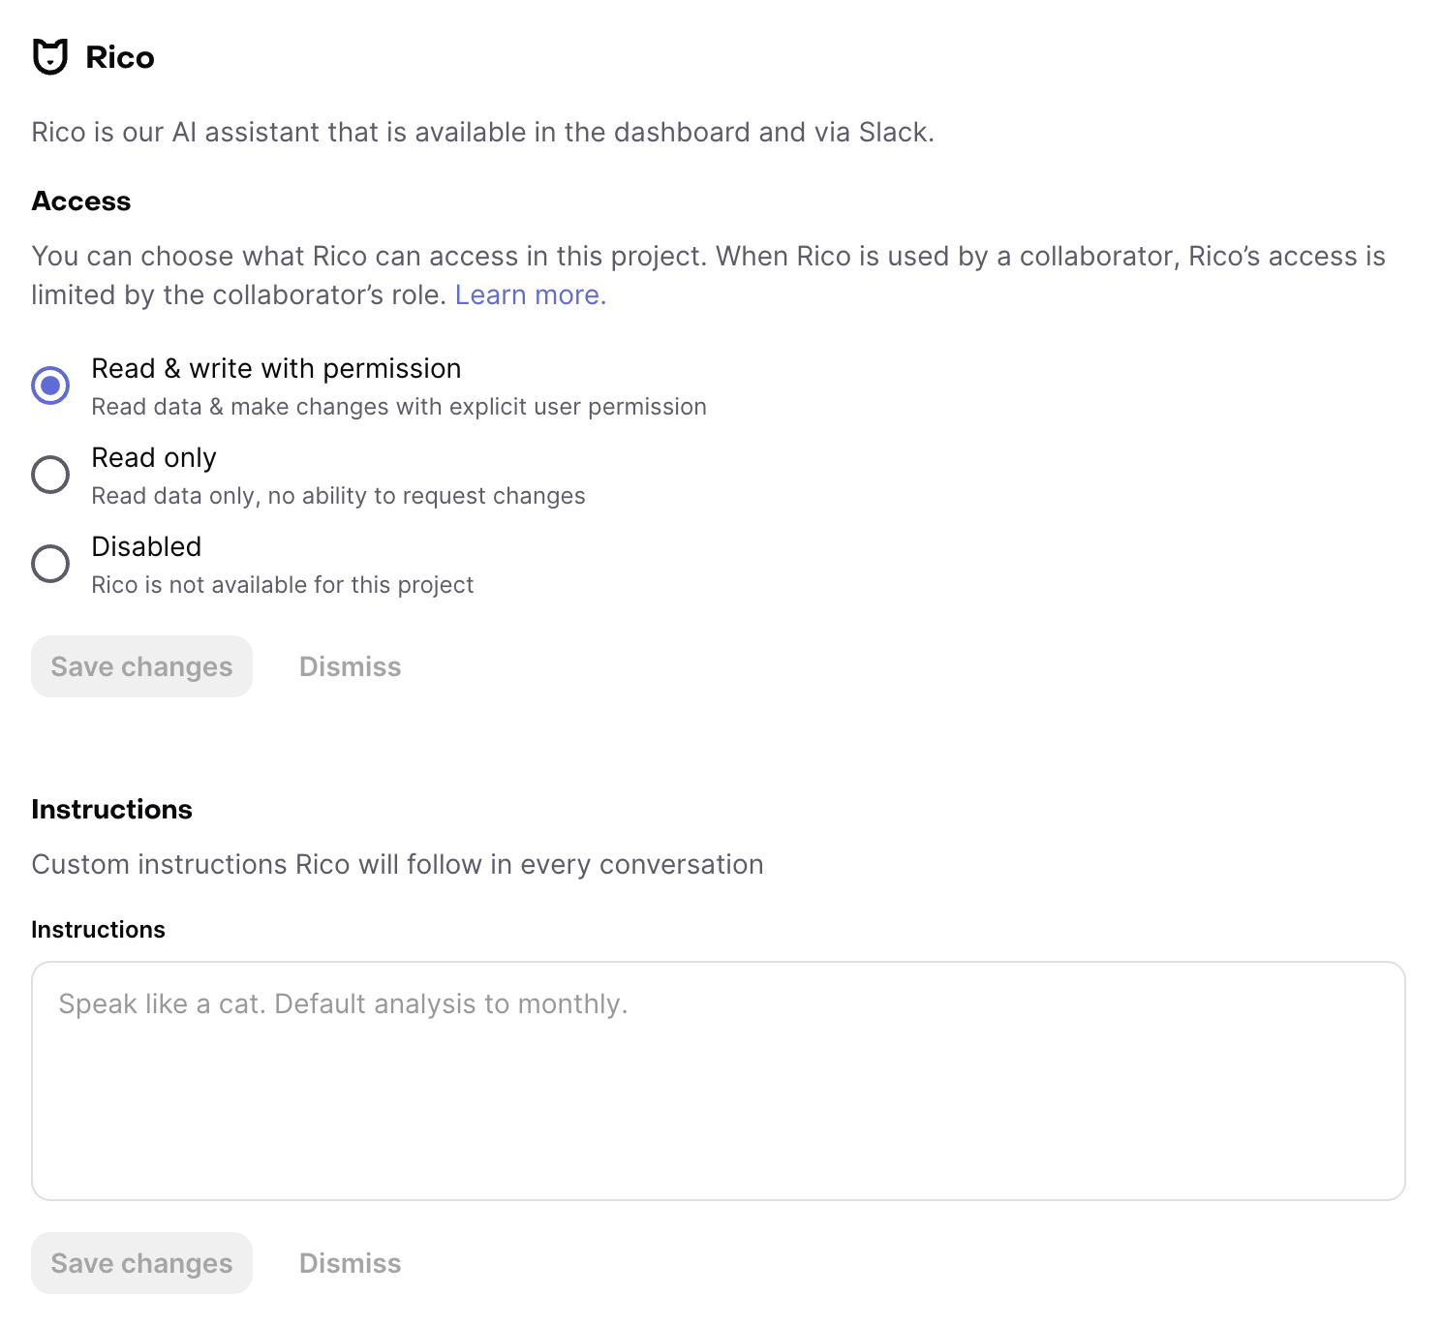
Task: Click the small Instructions field label
Action: (98, 930)
